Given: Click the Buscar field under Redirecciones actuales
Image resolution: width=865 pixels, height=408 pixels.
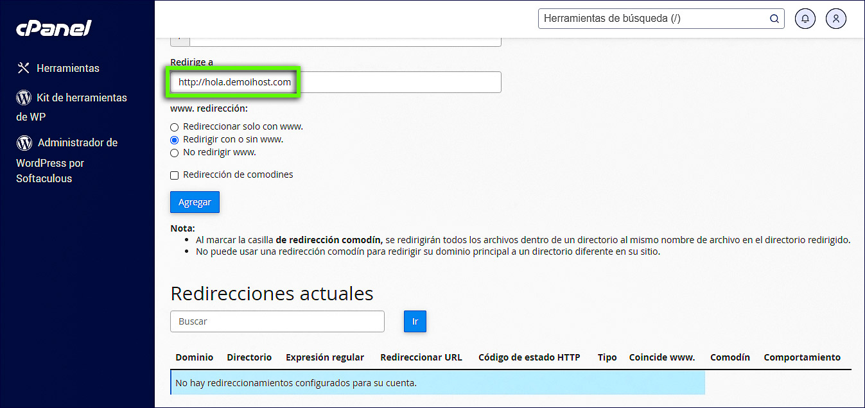Looking at the screenshot, I should (277, 321).
